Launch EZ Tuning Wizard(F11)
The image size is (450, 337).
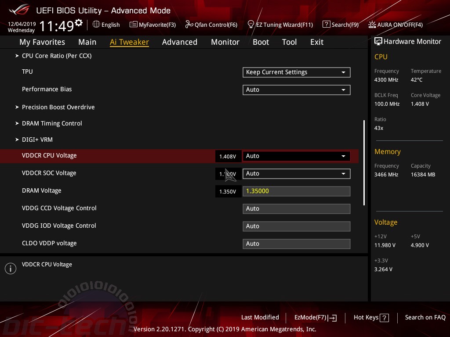click(280, 25)
